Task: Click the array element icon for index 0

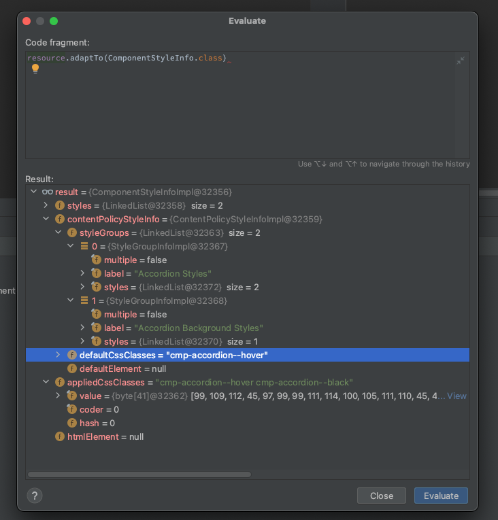Action: point(84,246)
